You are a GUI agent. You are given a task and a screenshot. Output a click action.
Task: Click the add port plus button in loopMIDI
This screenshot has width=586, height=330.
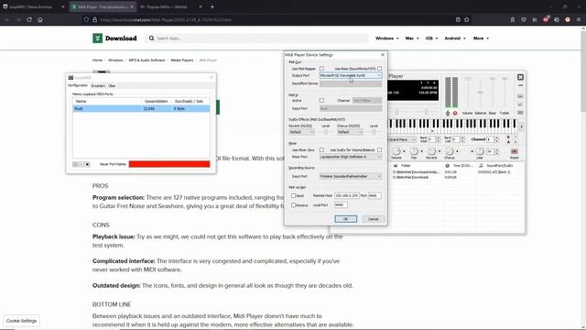click(x=75, y=164)
